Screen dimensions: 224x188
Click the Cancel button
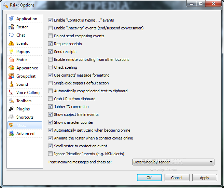point(177,178)
